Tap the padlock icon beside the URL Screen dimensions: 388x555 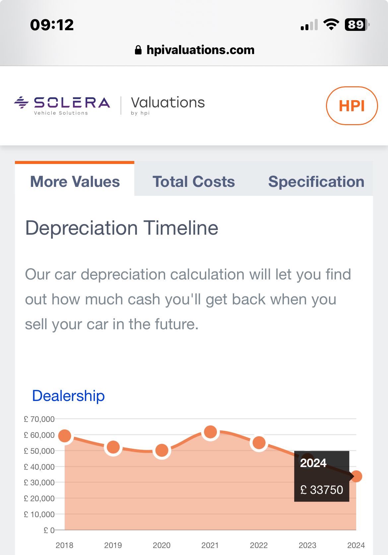pos(138,50)
